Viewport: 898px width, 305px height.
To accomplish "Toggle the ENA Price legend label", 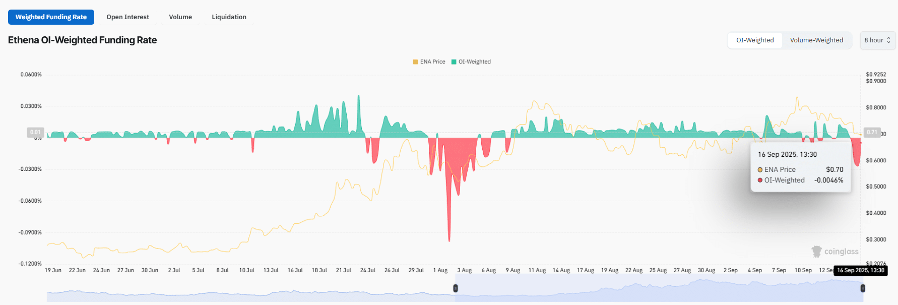I will click(432, 62).
